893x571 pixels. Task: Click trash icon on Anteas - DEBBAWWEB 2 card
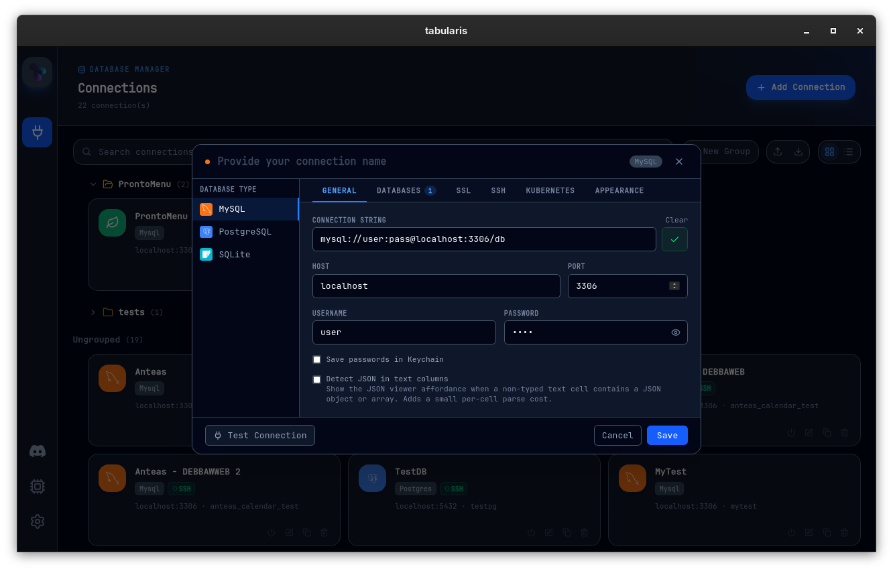click(x=324, y=533)
